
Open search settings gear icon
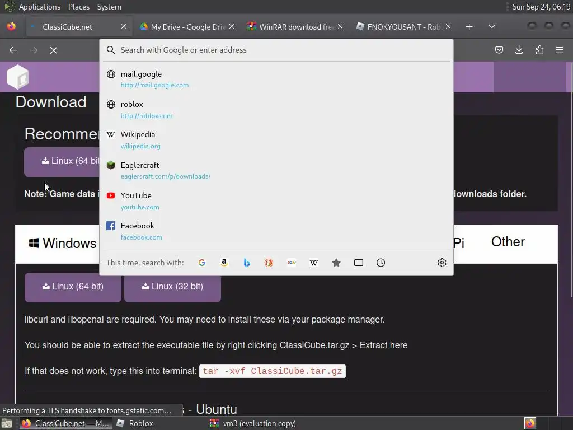(442, 263)
